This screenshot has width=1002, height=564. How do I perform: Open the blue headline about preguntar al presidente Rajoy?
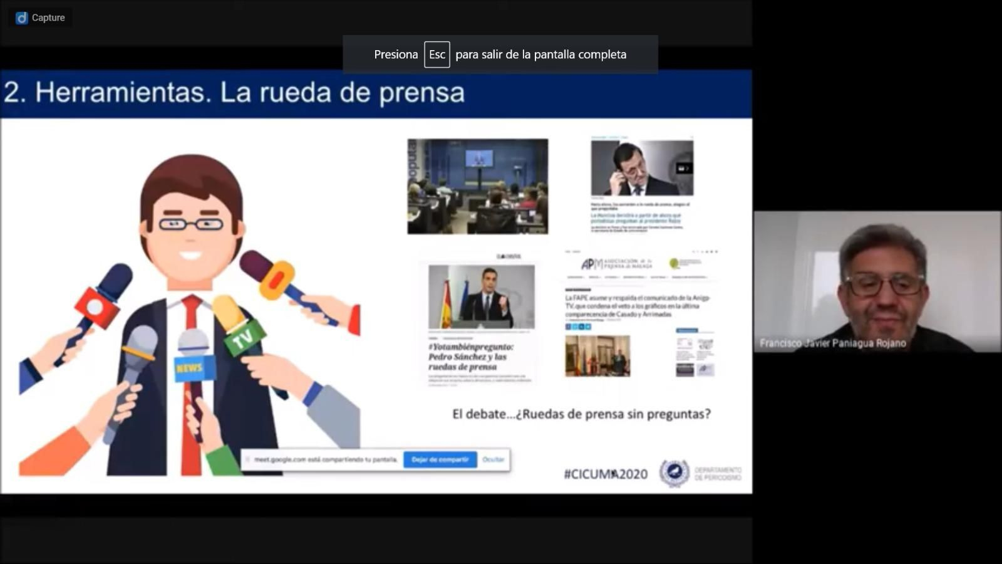(x=635, y=218)
